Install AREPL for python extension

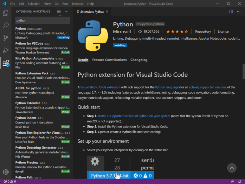65,97
